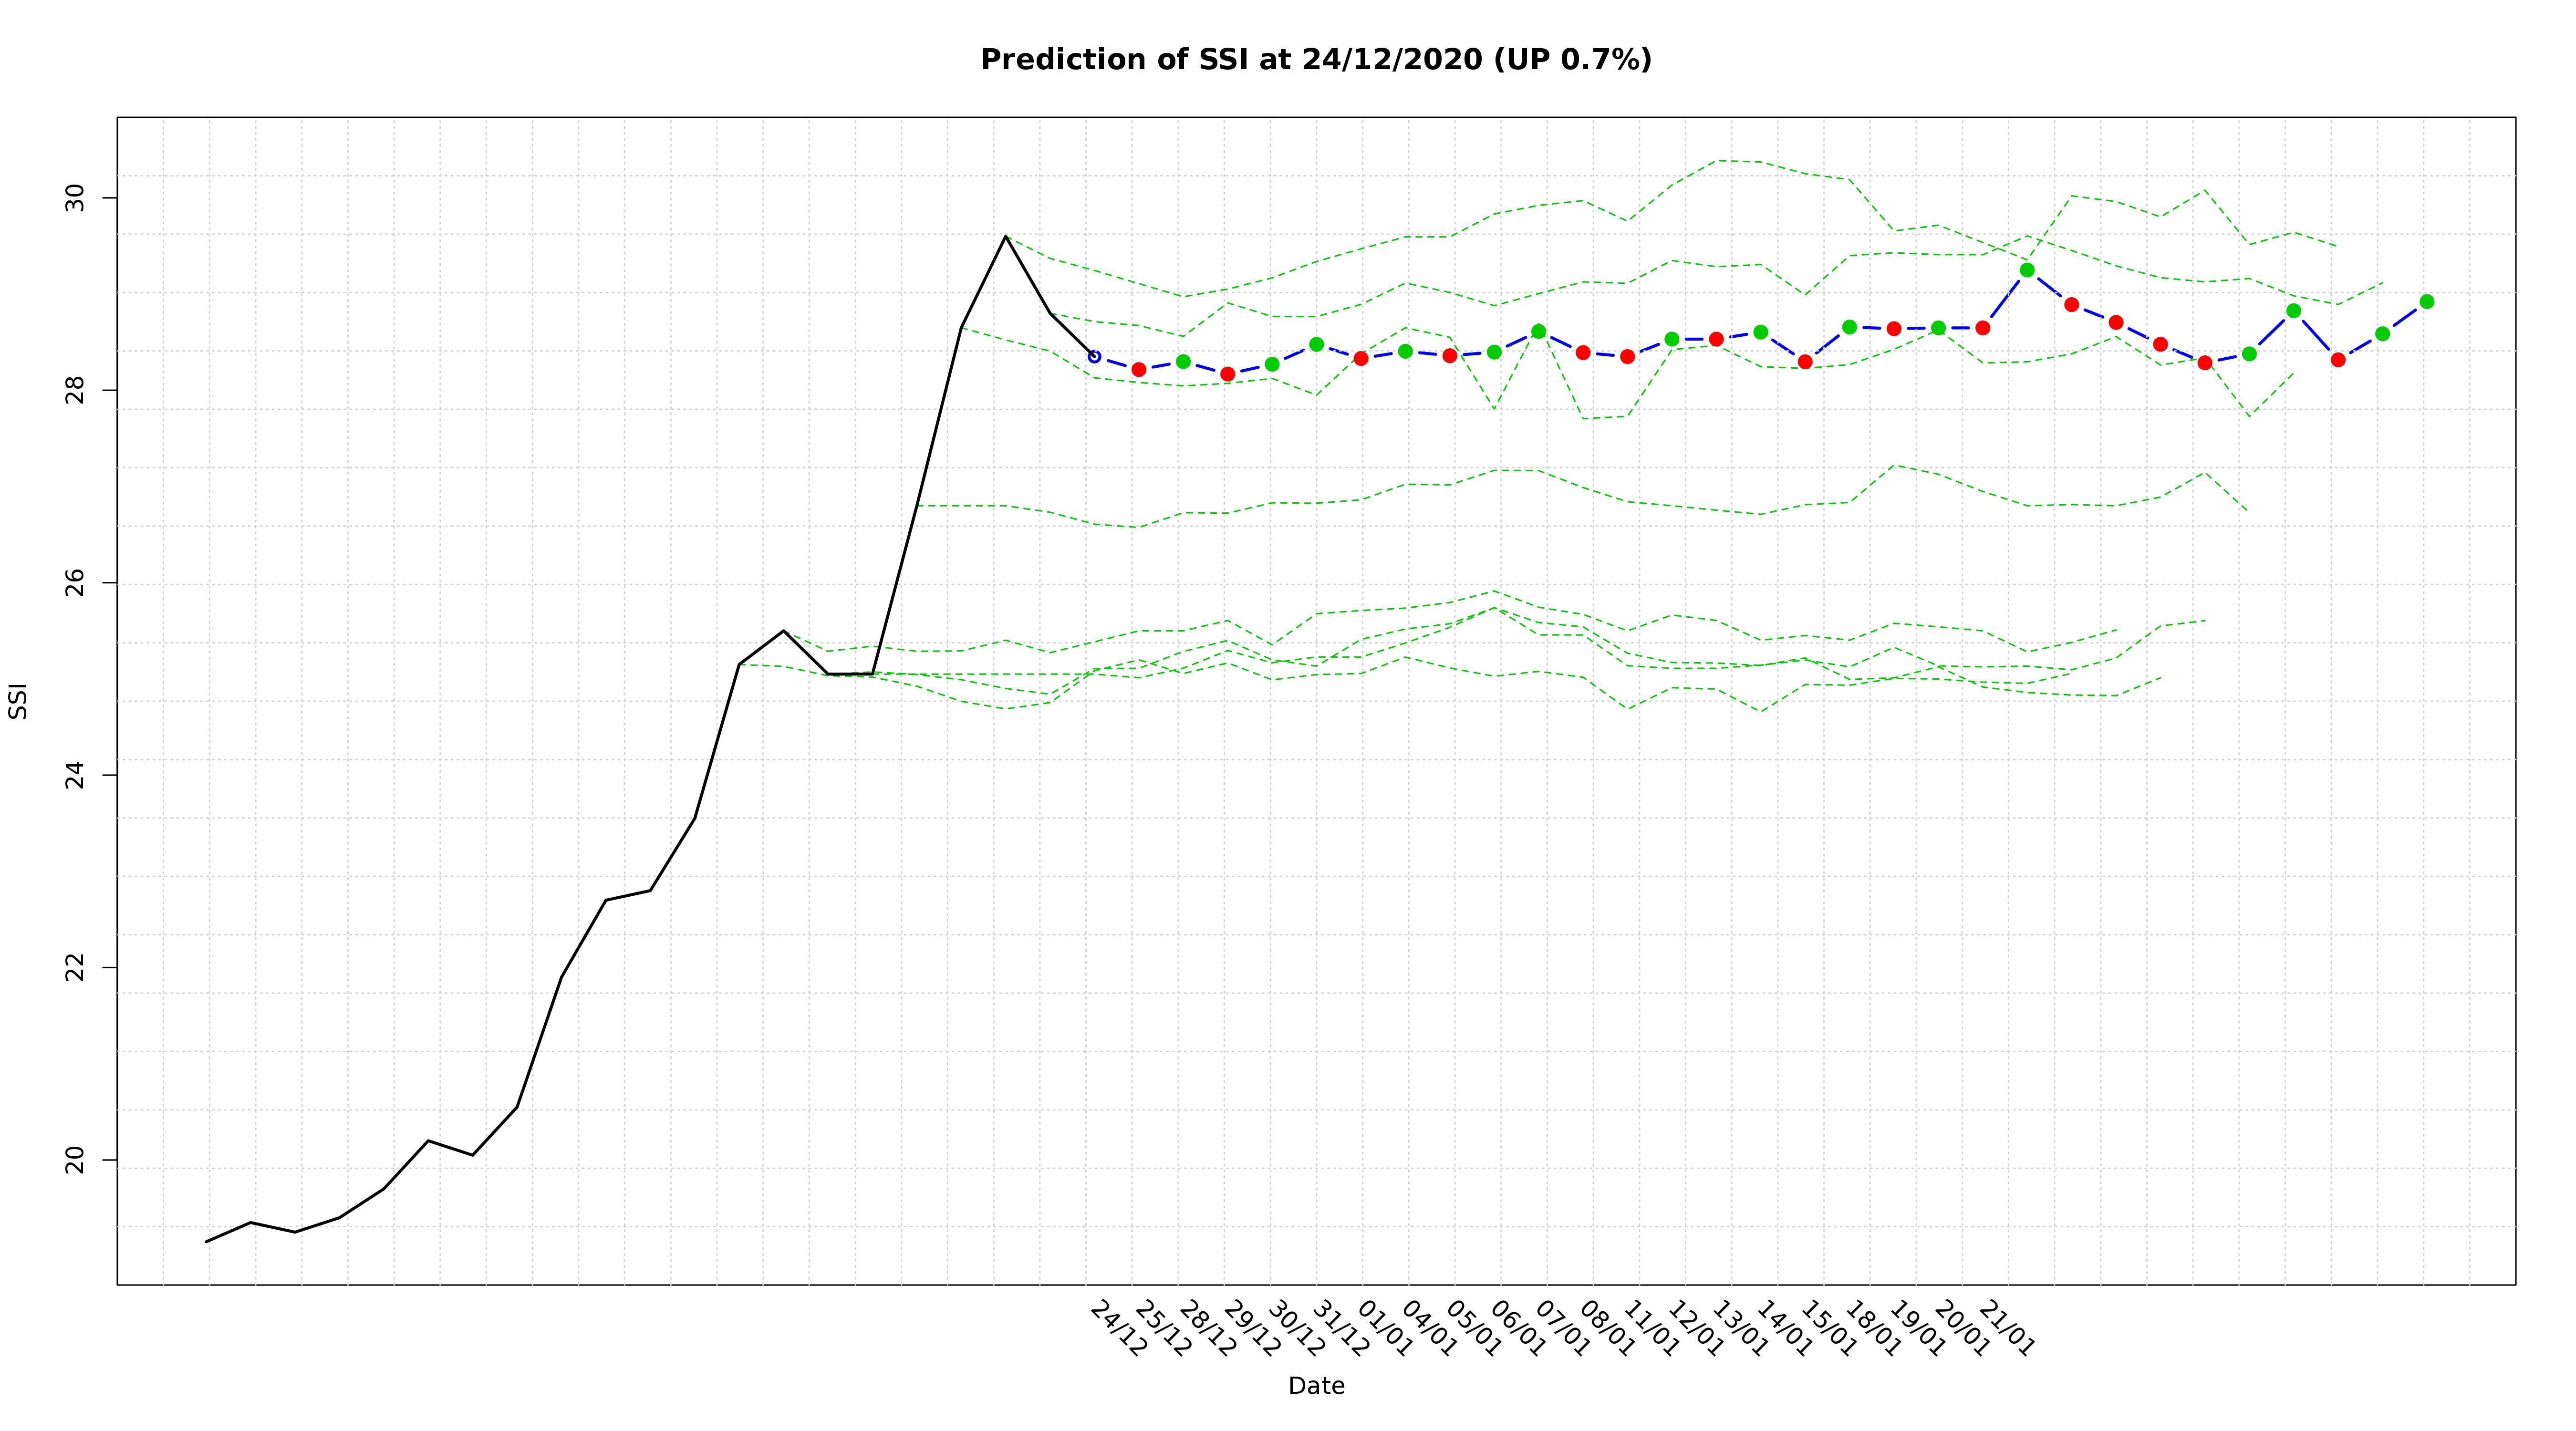The height and width of the screenshot is (1431, 2576).
Task: Click the '28' value on y-axis
Action: [x=76, y=390]
